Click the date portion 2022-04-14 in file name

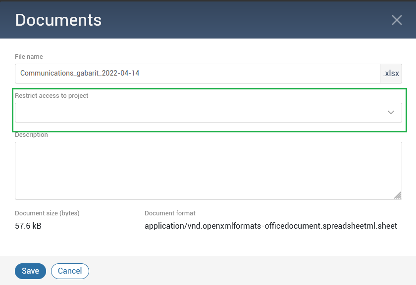[x=122, y=73]
